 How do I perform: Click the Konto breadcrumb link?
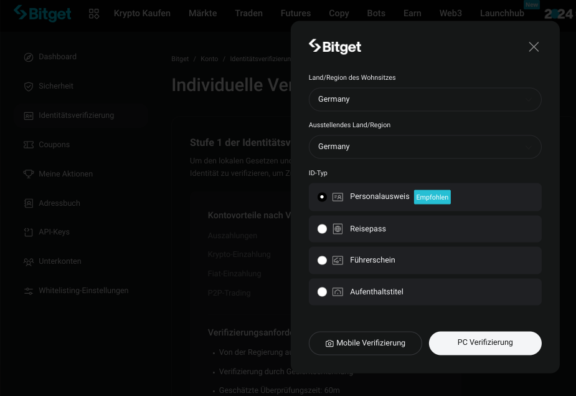tap(209, 59)
